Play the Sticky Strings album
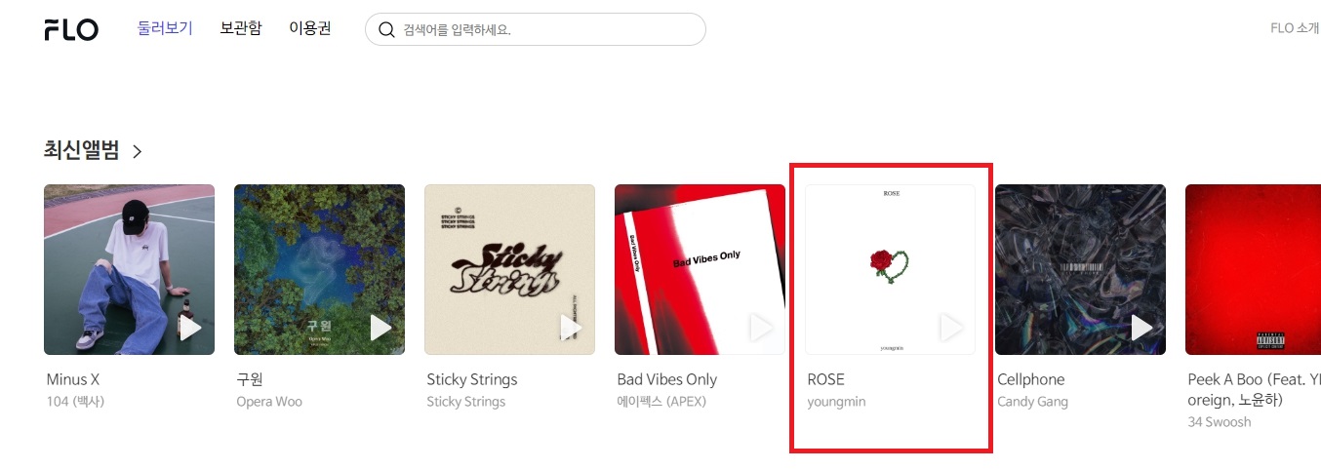1321x470 pixels. (571, 328)
